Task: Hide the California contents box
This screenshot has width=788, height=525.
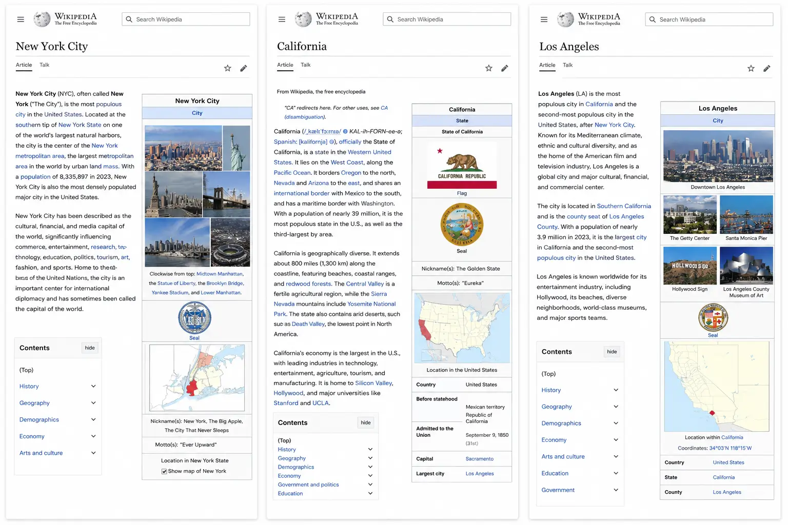Action: pyautogui.click(x=366, y=422)
